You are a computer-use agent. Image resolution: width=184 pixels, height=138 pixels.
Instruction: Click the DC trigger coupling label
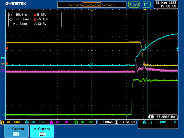(176, 122)
